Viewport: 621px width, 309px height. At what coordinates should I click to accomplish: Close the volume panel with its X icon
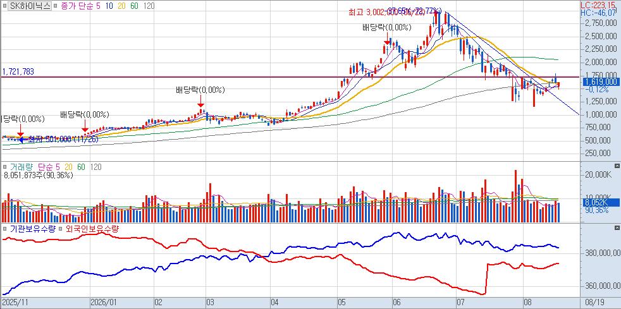click(x=617, y=166)
